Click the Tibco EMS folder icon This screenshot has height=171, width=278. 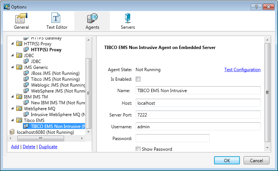[x=20, y=121]
